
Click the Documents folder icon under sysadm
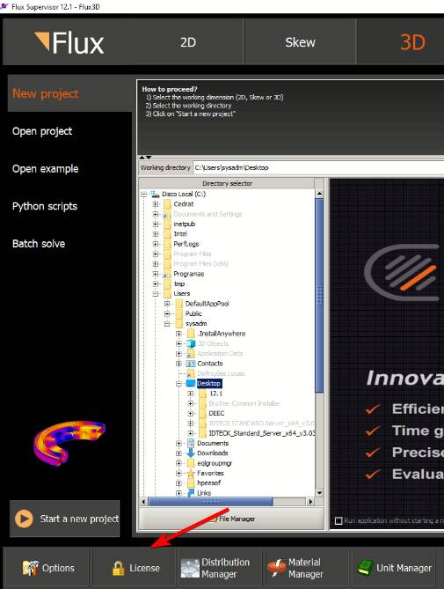pos(191,443)
